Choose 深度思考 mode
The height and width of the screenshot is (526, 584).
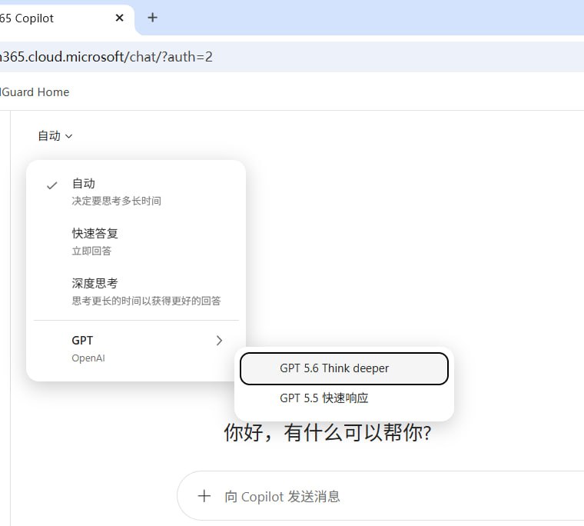coord(136,291)
